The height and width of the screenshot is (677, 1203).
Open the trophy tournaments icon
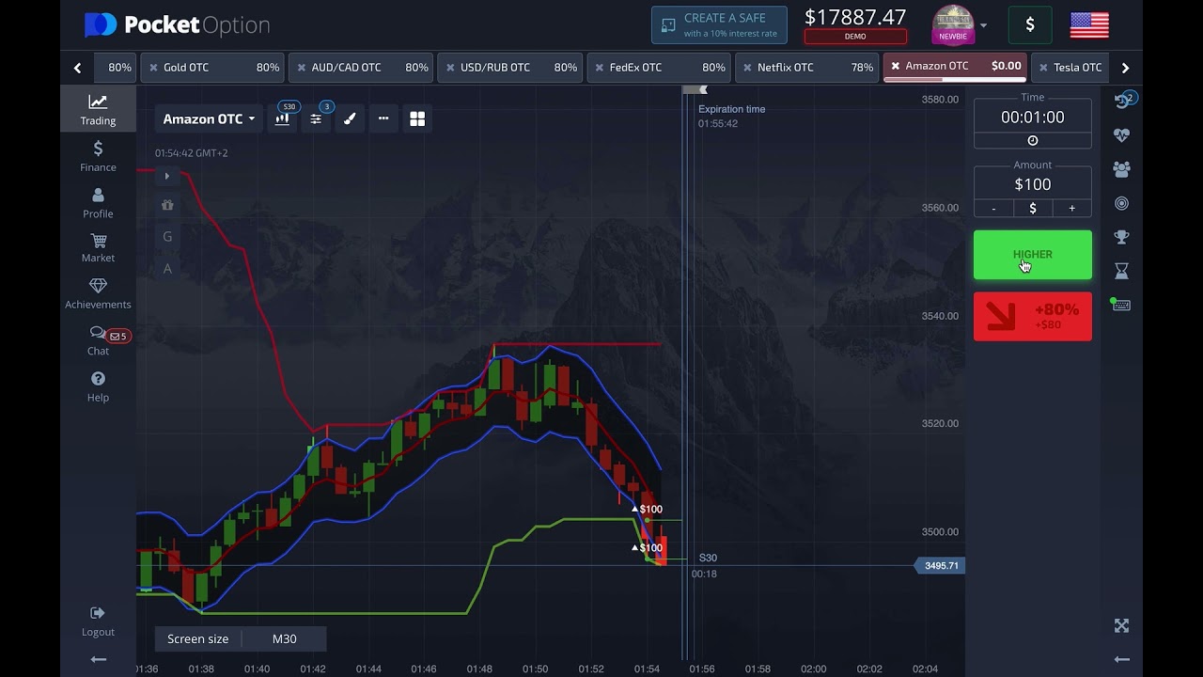tap(1121, 237)
